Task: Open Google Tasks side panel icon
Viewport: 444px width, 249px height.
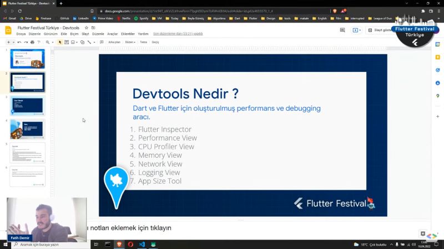Action: coord(438,70)
